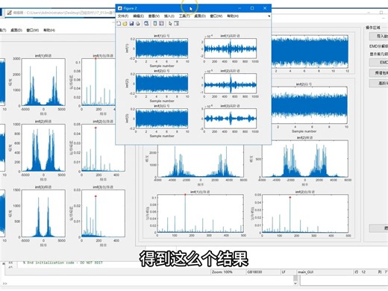The image size is (388, 291).
Task: Click the imf(1) right-column plot in Figure 2
Action: click(x=230, y=48)
